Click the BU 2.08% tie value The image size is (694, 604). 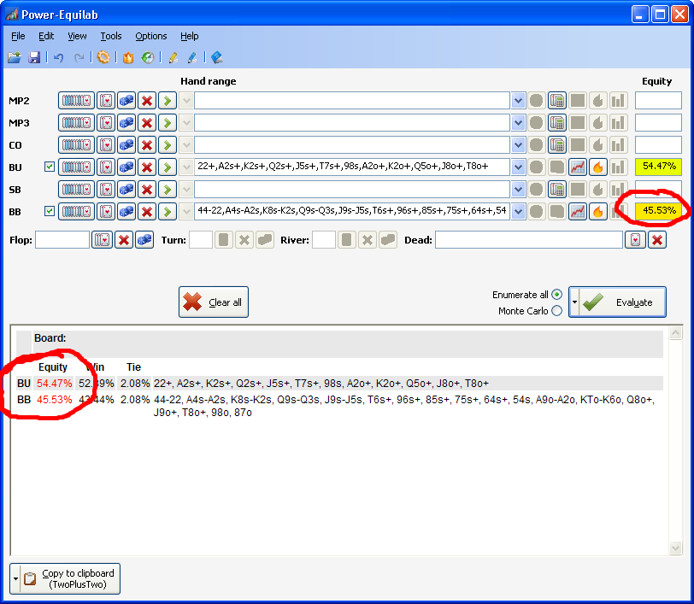pos(135,384)
